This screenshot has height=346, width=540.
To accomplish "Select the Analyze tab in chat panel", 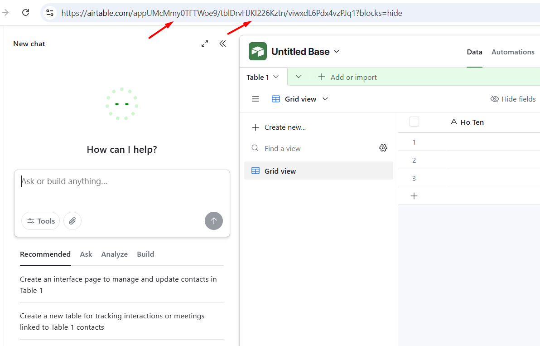I will click(114, 254).
